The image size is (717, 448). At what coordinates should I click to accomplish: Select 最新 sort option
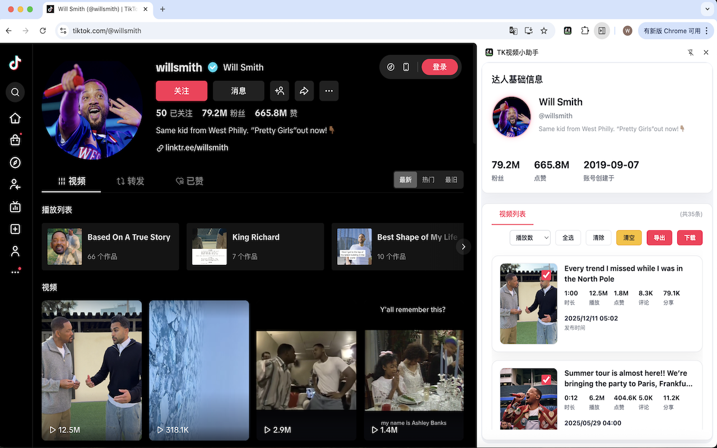(406, 180)
